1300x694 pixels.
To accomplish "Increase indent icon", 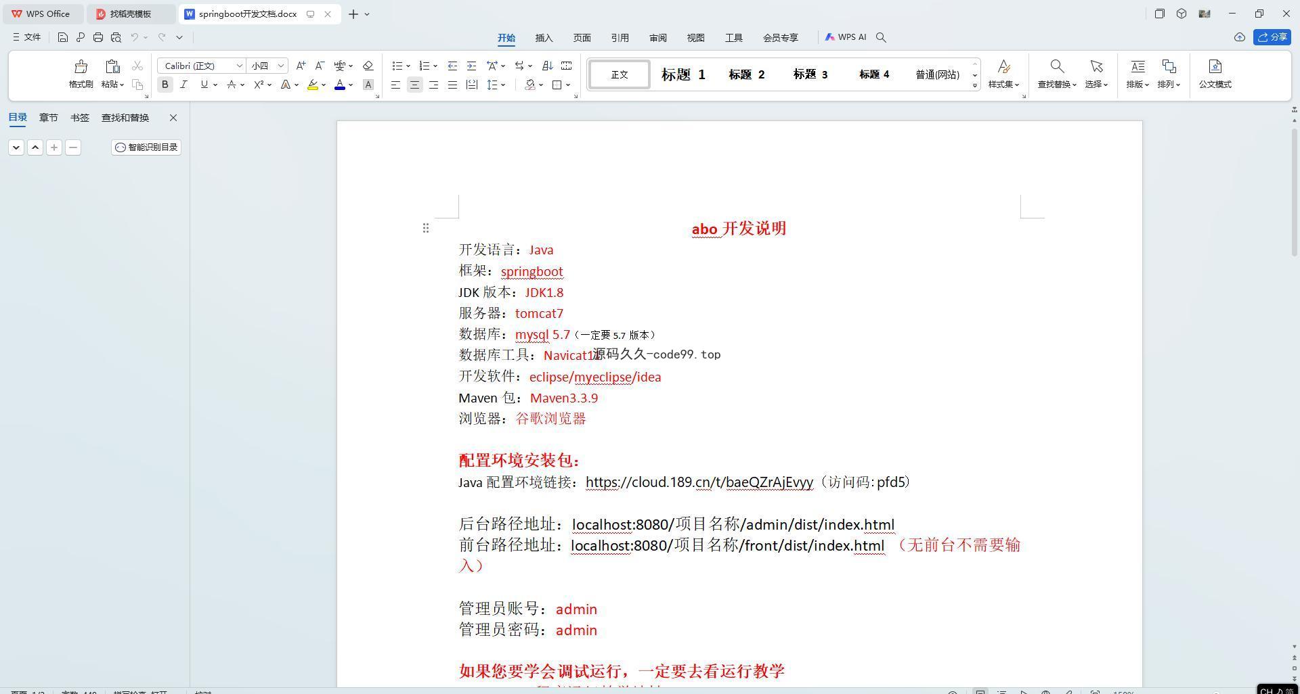I will tap(471, 66).
